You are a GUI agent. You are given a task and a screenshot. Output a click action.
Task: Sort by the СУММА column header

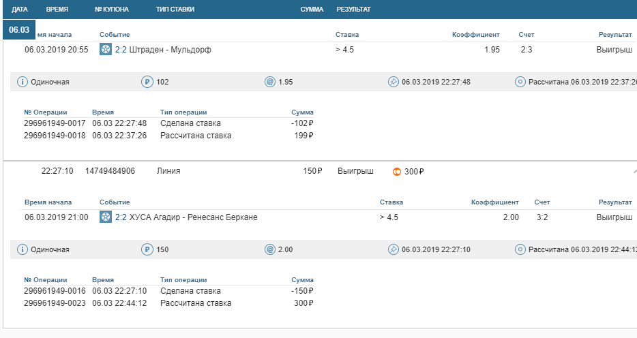pyautogui.click(x=312, y=10)
